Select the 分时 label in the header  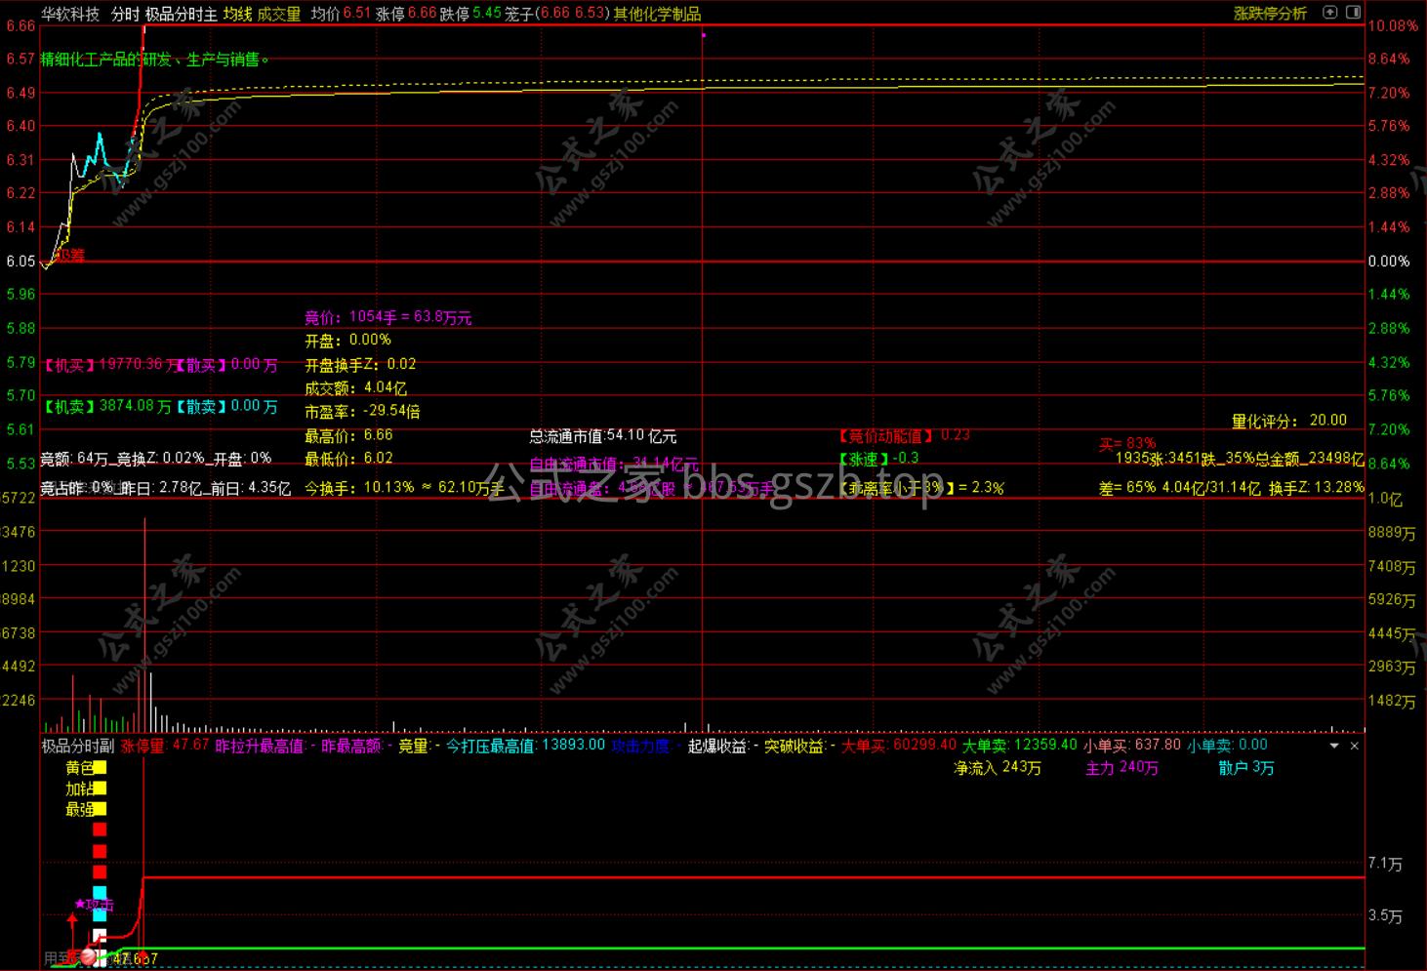tap(124, 14)
